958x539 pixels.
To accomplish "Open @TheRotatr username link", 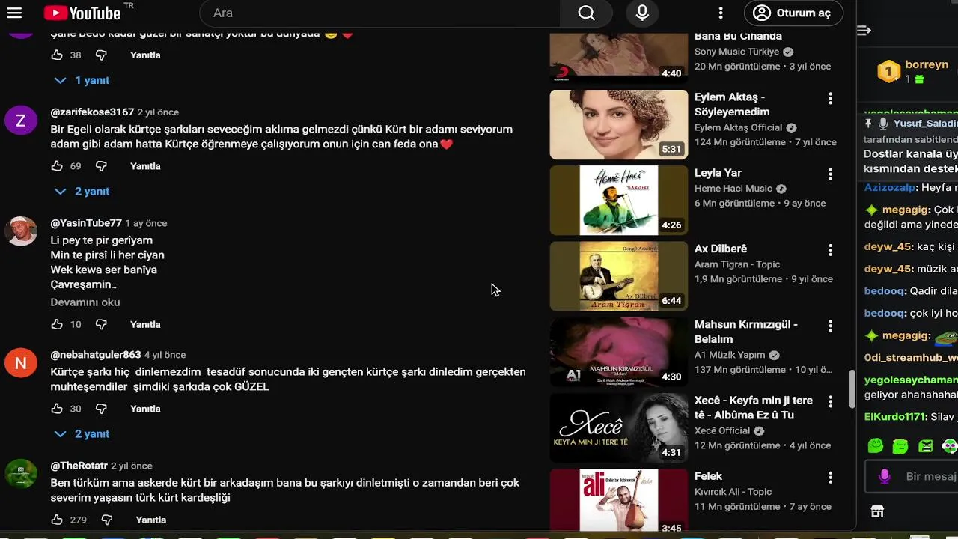I will [x=79, y=466].
